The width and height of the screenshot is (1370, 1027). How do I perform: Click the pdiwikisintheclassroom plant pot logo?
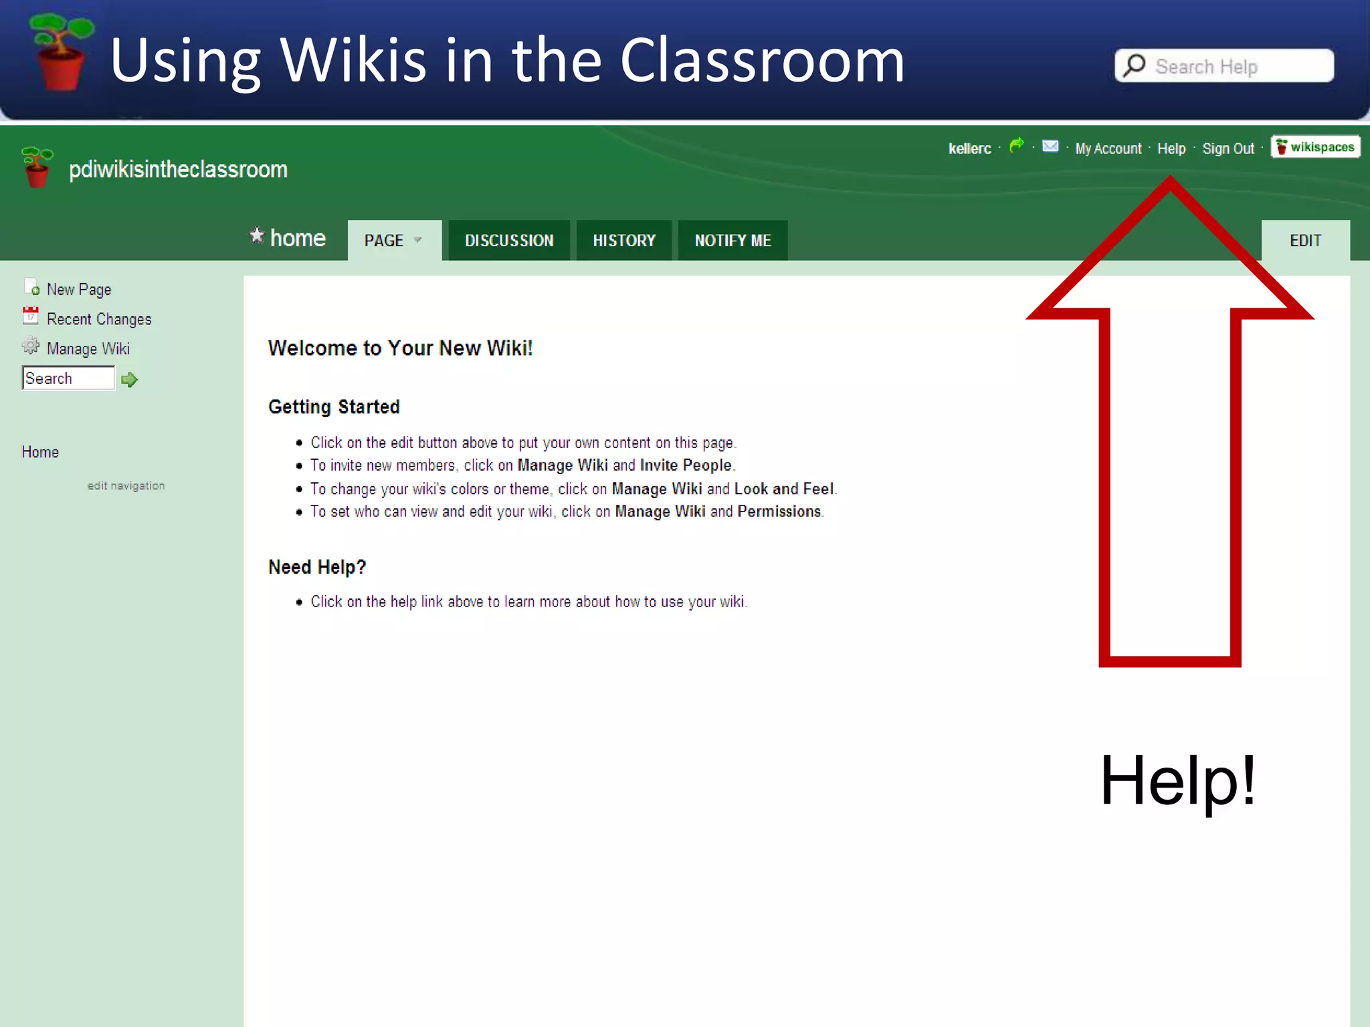pyautogui.click(x=37, y=167)
